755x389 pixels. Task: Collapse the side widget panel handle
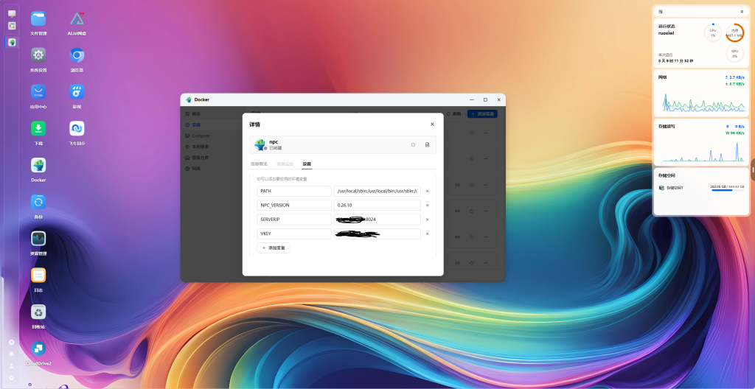coord(752,169)
